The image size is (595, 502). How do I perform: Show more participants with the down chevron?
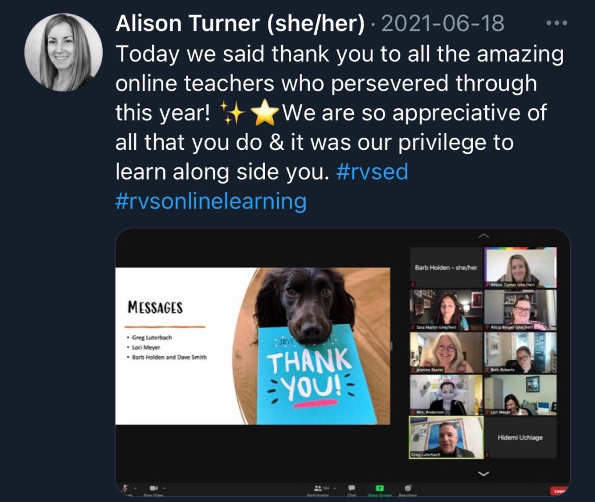click(483, 474)
